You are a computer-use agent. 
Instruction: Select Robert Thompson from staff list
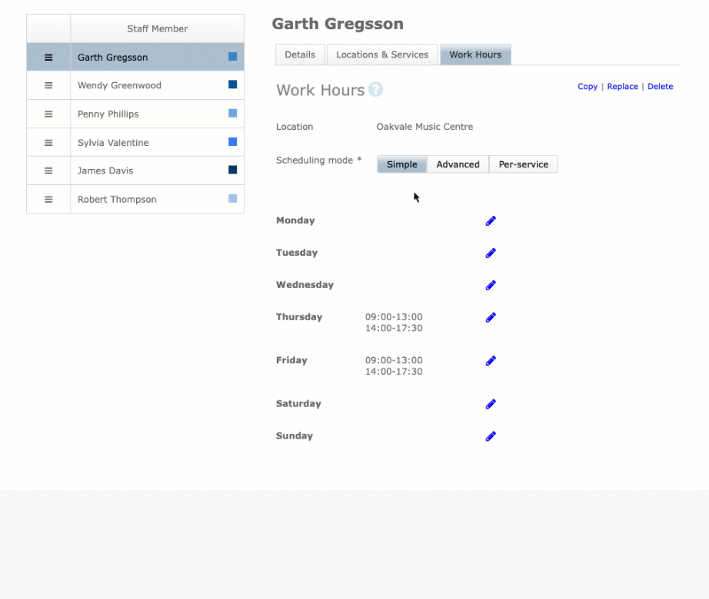(x=117, y=200)
